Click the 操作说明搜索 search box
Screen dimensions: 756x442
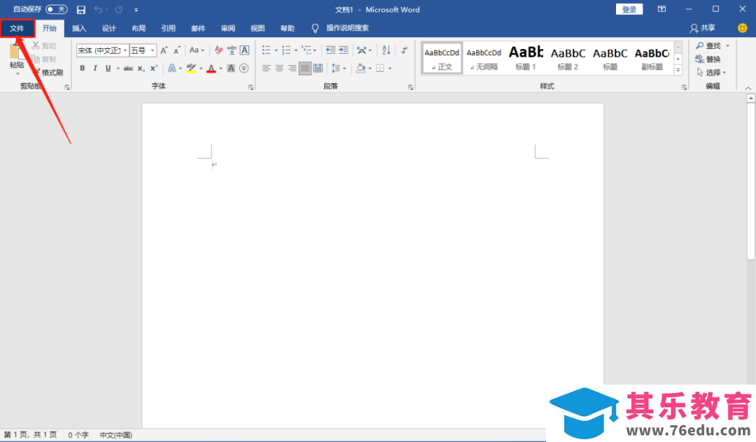[347, 28]
